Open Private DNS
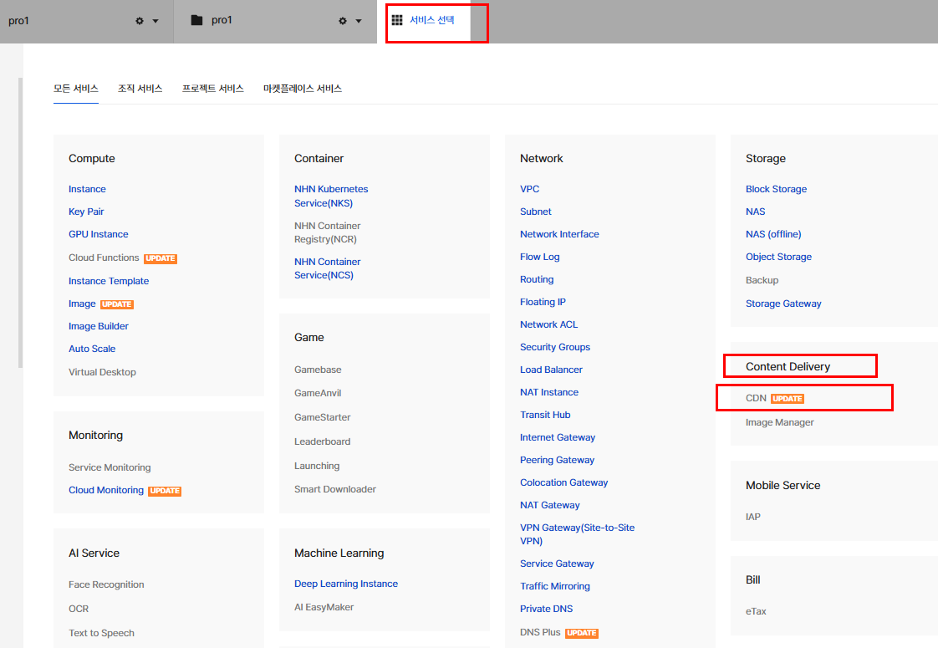Image resolution: width=938 pixels, height=648 pixels. [546, 609]
